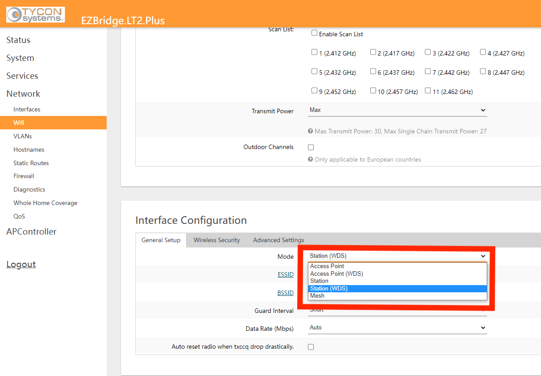Enable the Scan List checkbox
The image size is (541, 376).
tap(314, 33)
